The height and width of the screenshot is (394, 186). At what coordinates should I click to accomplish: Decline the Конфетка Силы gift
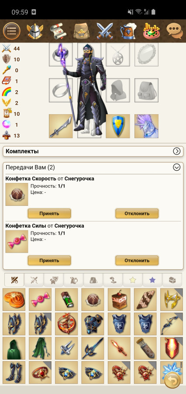pos(137,260)
